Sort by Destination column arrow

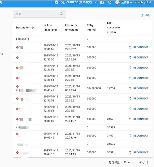click(x=33, y=28)
